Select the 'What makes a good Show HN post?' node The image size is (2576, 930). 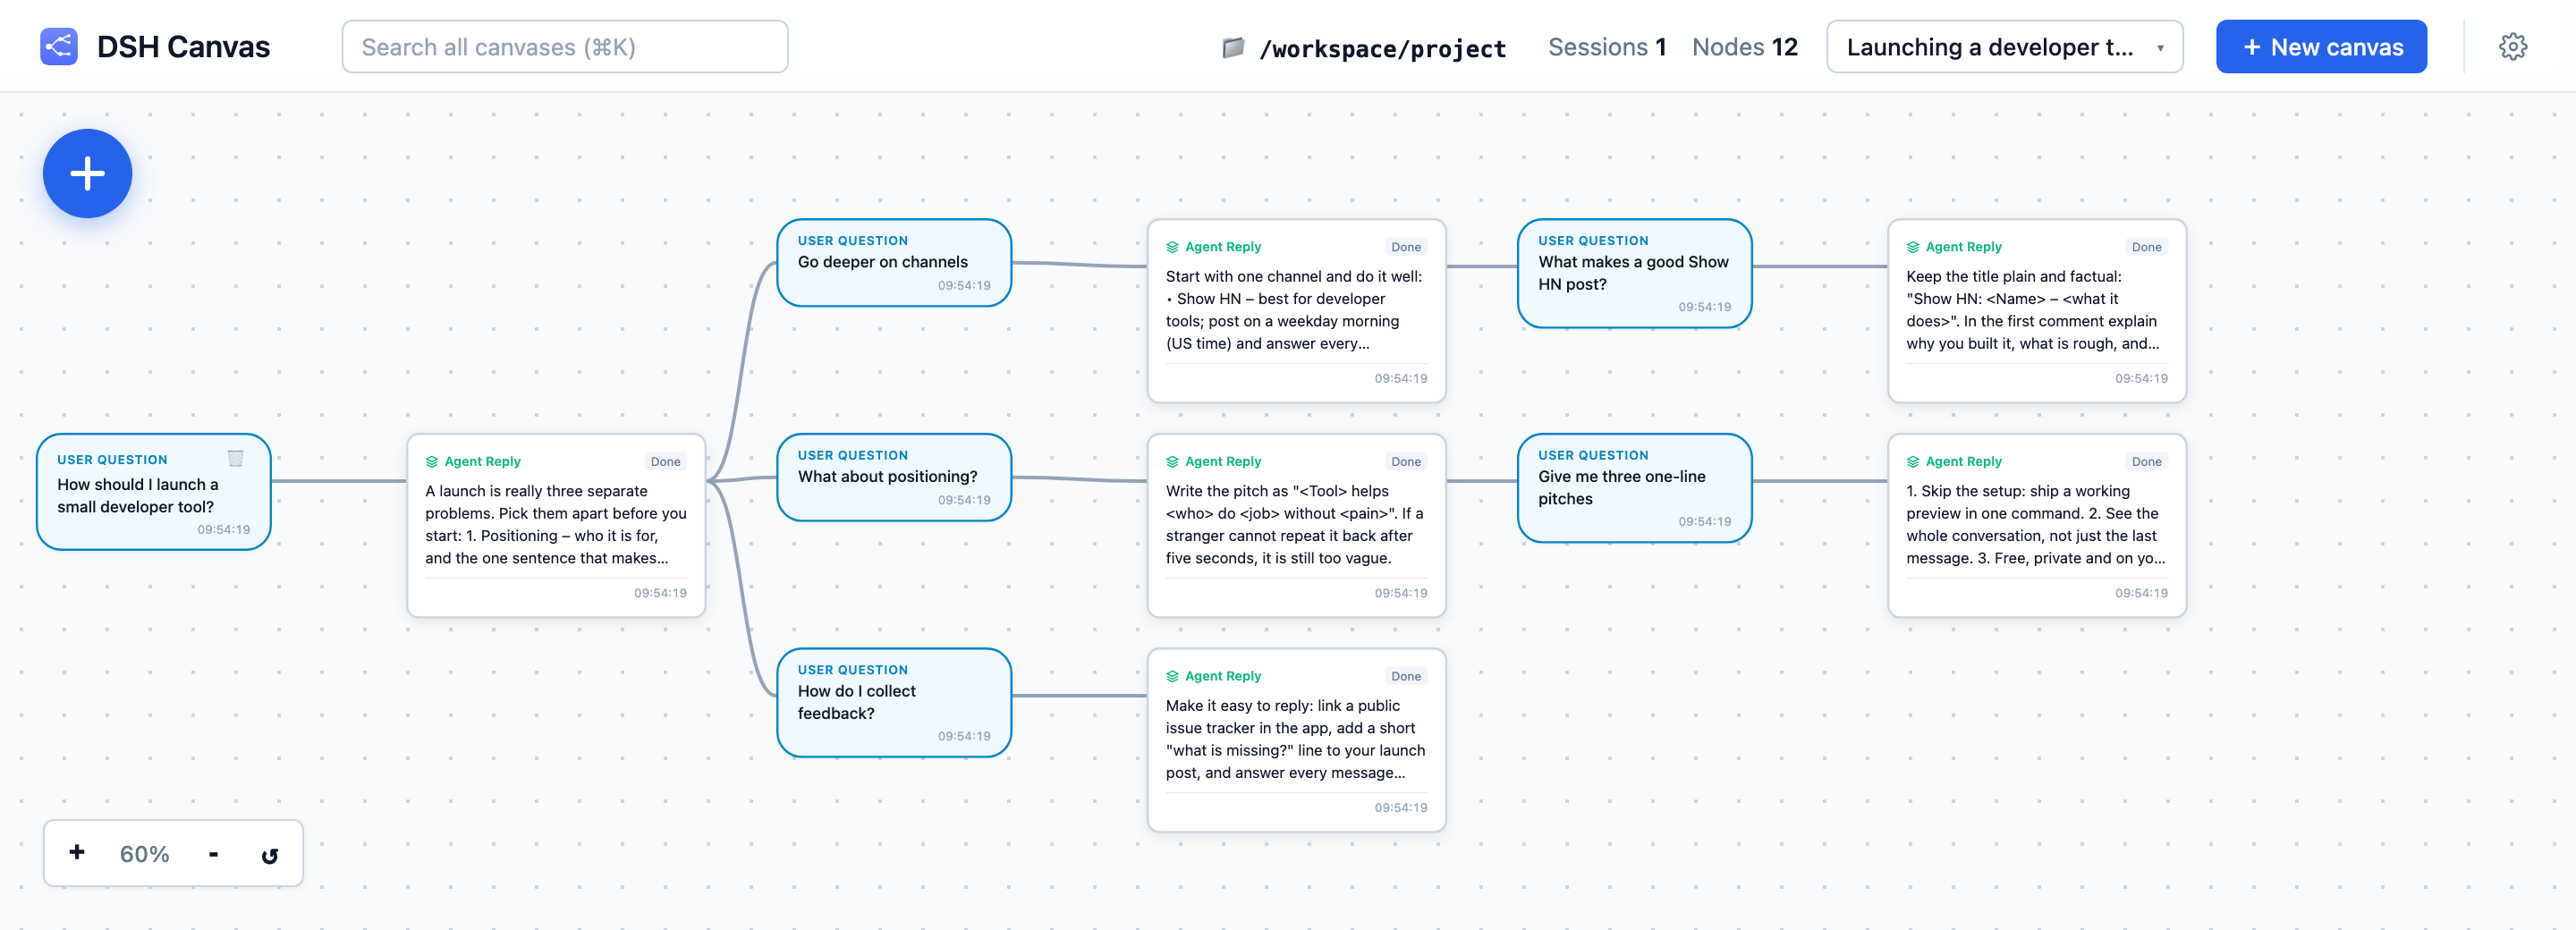click(1635, 273)
